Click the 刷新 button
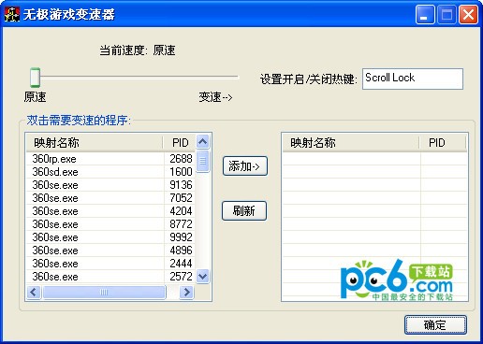This screenshot has width=483, height=344. pyautogui.click(x=244, y=211)
